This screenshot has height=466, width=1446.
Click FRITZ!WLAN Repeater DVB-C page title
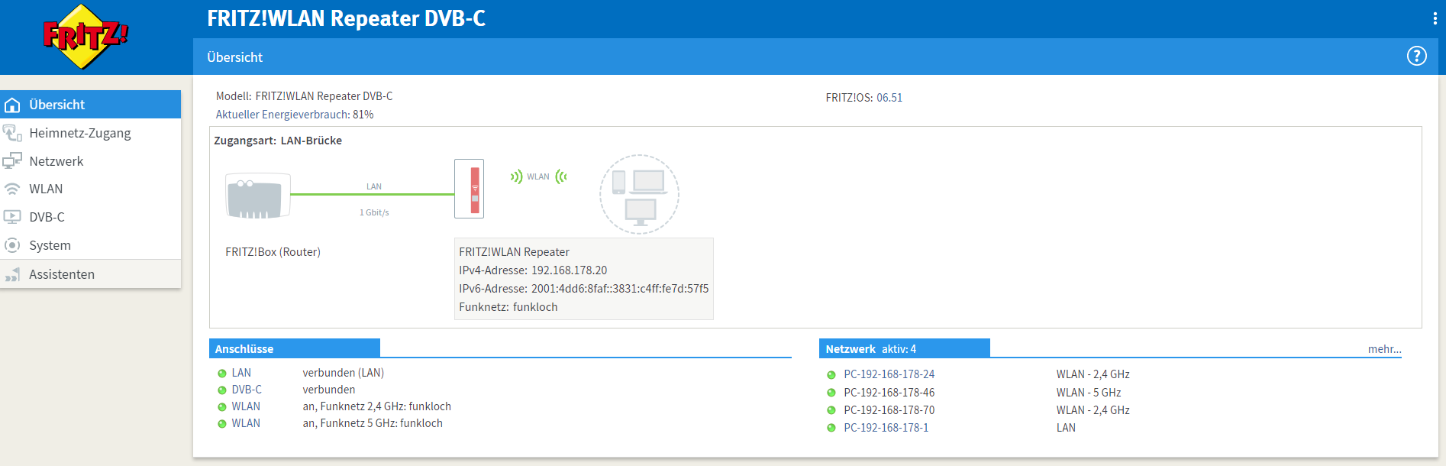coord(346,18)
